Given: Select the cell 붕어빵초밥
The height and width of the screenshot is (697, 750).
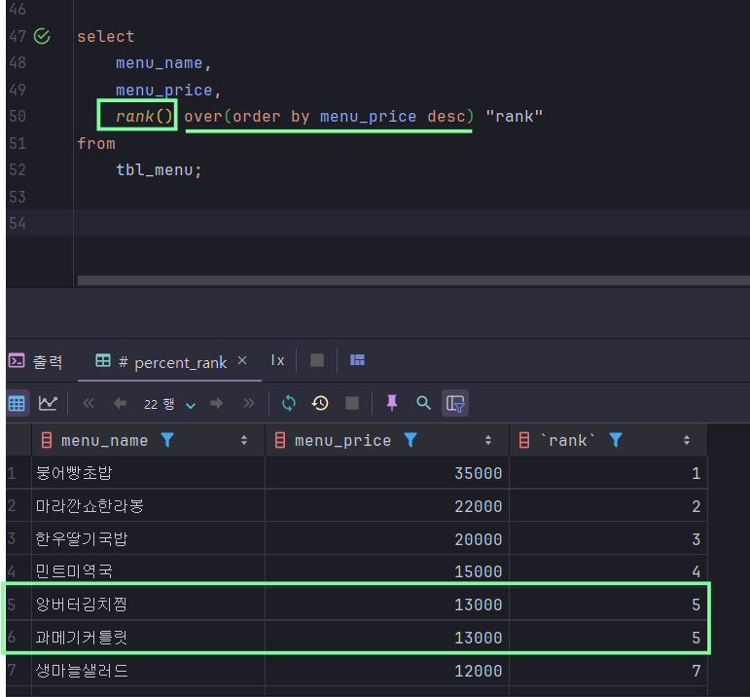Looking at the screenshot, I should coord(148,473).
